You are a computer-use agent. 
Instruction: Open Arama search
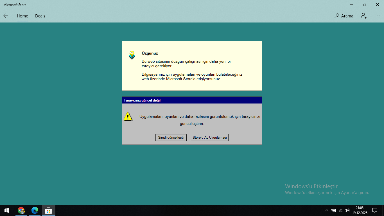pyautogui.click(x=344, y=16)
